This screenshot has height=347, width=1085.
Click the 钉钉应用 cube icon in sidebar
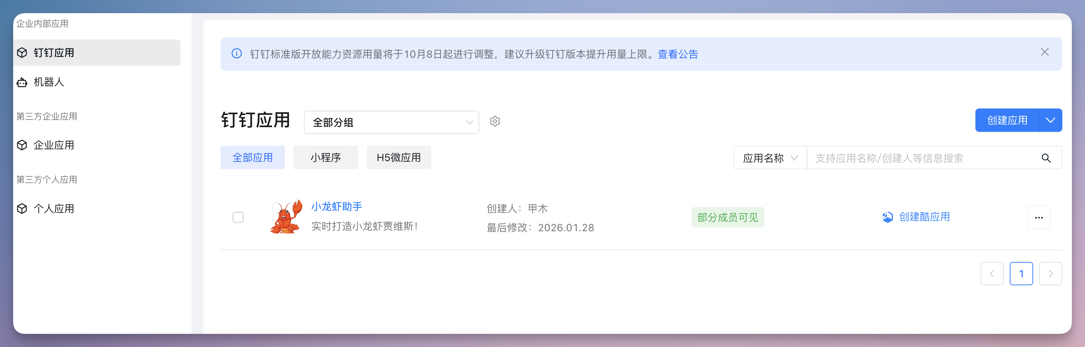22,53
